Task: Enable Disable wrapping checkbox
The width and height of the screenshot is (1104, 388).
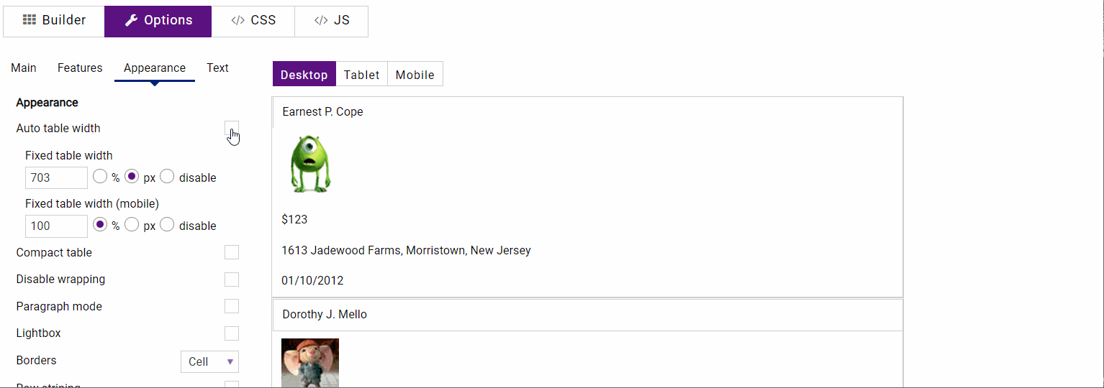Action: coord(232,280)
